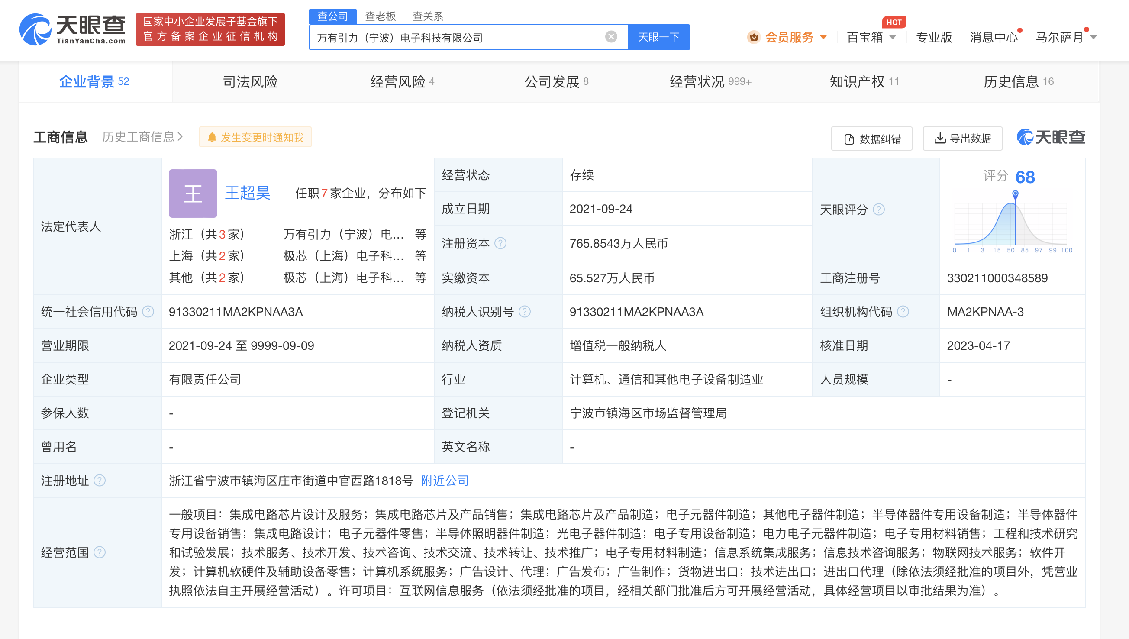Image resolution: width=1129 pixels, height=639 pixels.
Task: Click help icon next to 纳税人识别号
Action: click(x=525, y=312)
